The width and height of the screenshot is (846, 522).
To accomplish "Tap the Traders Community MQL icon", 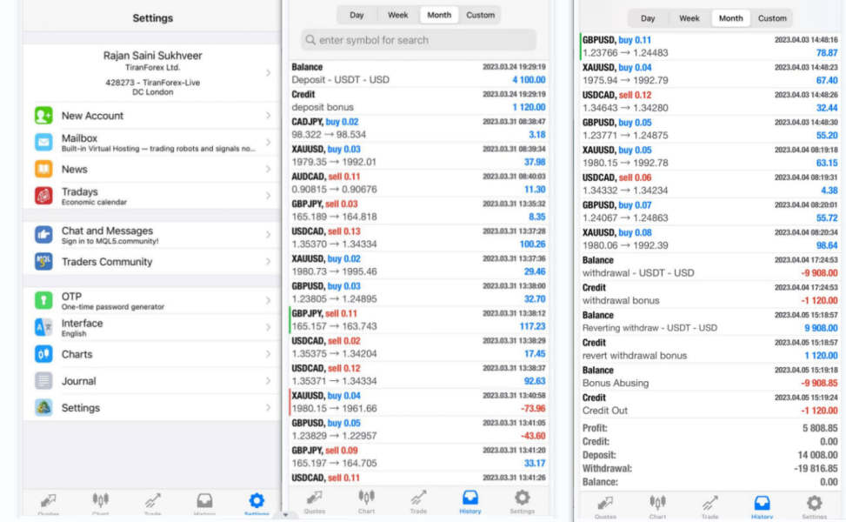I will point(43,261).
